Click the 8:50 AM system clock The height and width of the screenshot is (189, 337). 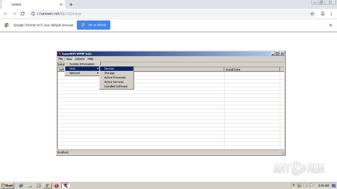pos(324,186)
